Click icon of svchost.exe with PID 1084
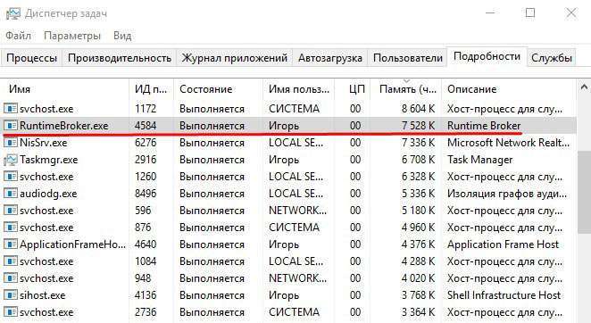591x323 pixels. pyautogui.click(x=11, y=261)
